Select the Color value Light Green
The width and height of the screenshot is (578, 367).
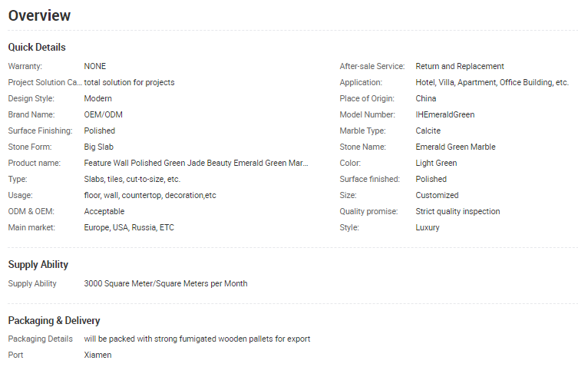pos(436,163)
